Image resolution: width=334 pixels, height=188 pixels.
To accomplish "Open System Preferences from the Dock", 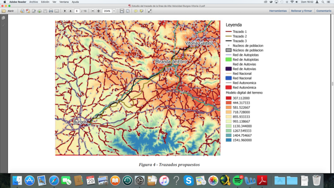I will pyautogui.click(x=139, y=180).
